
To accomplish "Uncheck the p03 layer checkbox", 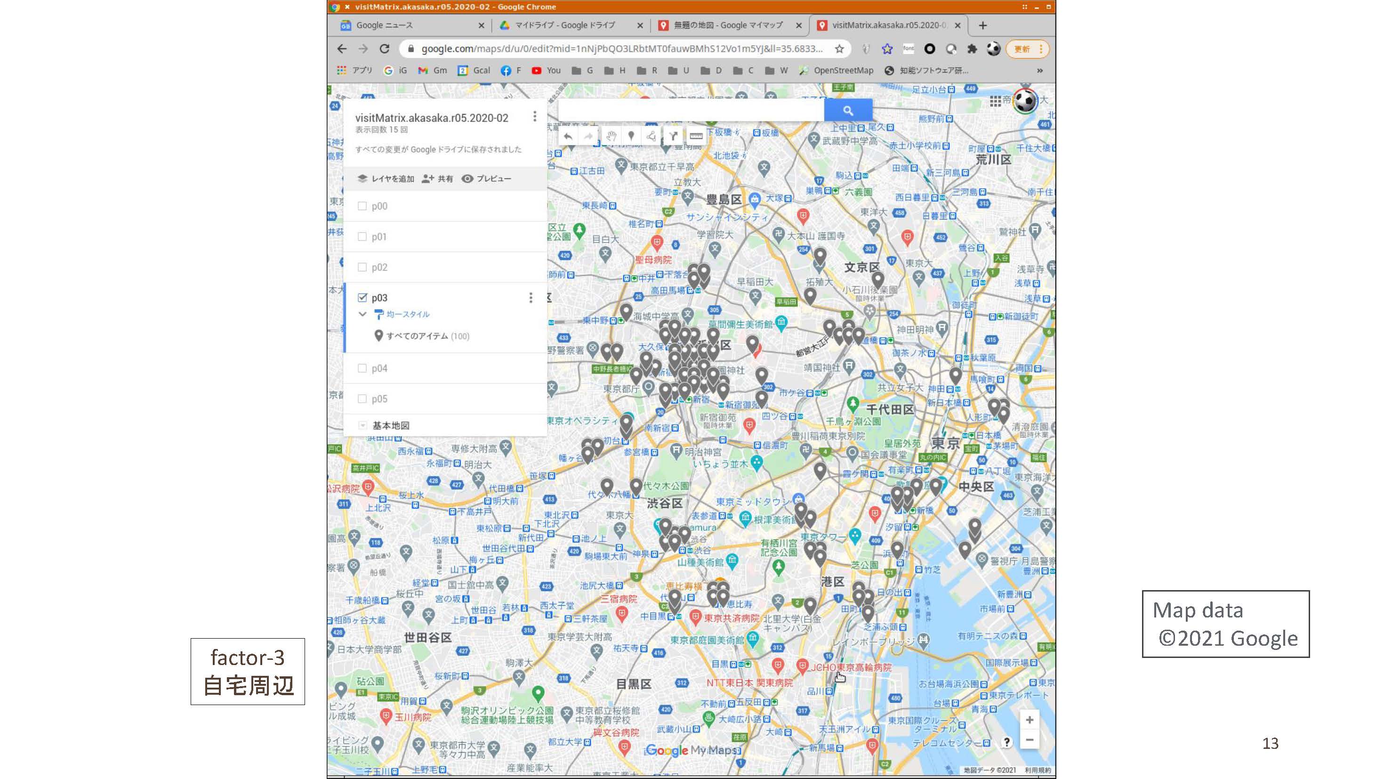I will point(362,298).
